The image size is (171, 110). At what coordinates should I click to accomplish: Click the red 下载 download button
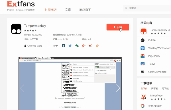coord(118,27)
